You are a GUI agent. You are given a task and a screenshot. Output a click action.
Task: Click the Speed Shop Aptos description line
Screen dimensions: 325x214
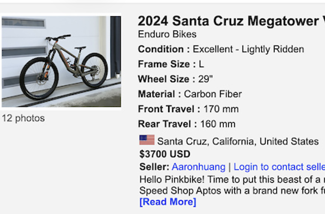[x=232, y=190]
